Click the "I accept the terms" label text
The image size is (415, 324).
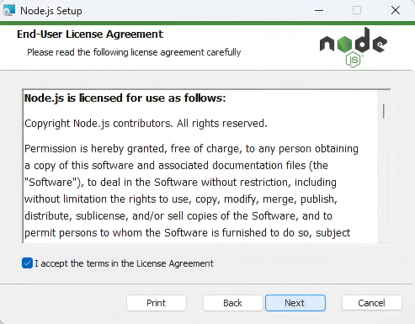pyautogui.click(x=124, y=263)
